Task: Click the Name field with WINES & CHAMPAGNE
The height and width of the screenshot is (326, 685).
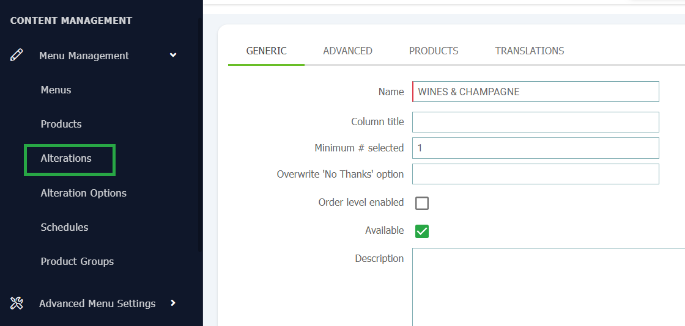Action: pos(536,92)
